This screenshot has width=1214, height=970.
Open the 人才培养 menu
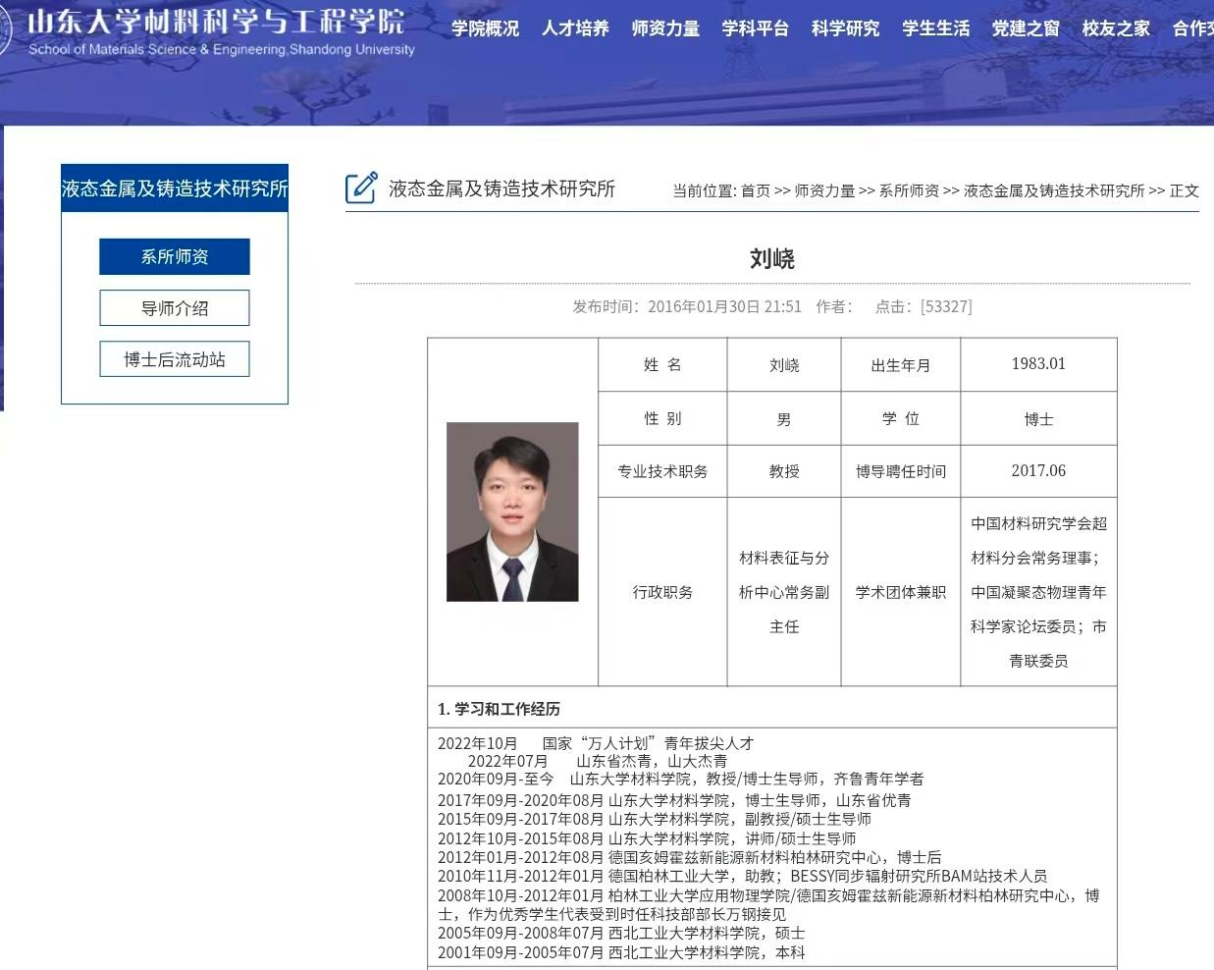point(575,28)
